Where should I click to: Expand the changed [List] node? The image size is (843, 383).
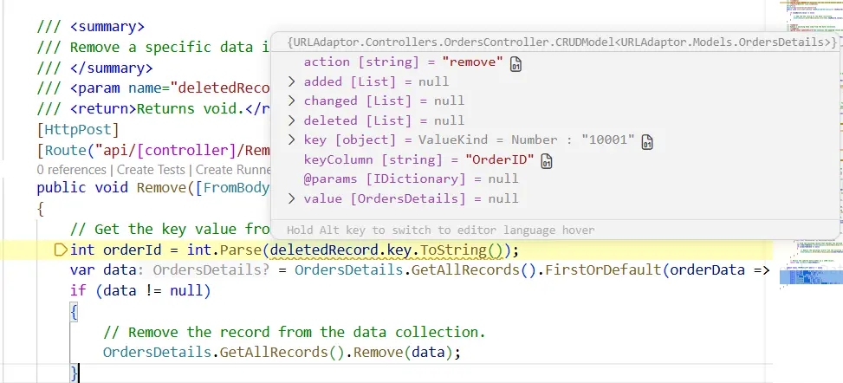click(x=291, y=101)
